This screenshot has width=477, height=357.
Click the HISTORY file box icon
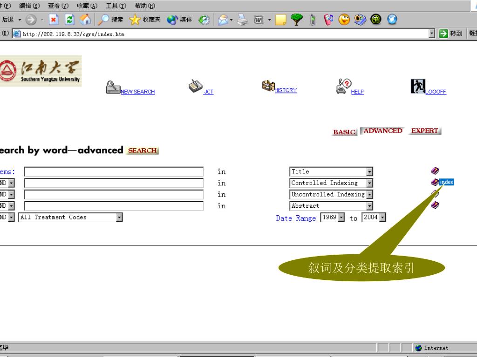coord(268,86)
